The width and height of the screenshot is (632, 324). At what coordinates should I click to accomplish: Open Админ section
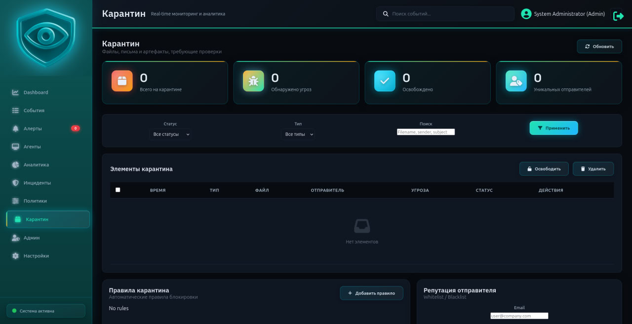point(48,238)
